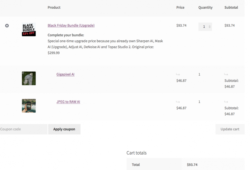This screenshot has width=250, height=170.
Task: Click the Total label in Cart totals
Action: click(136, 165)
